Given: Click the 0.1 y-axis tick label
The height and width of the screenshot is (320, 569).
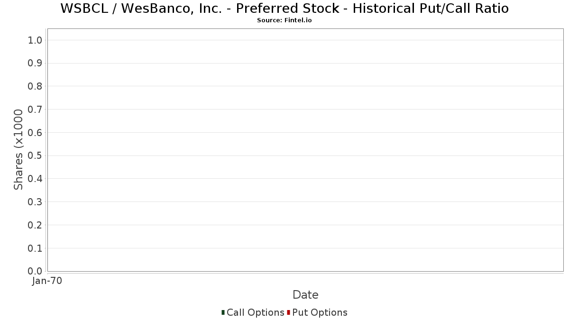Looking at the screenshot, I should click(x=35, y=248).
